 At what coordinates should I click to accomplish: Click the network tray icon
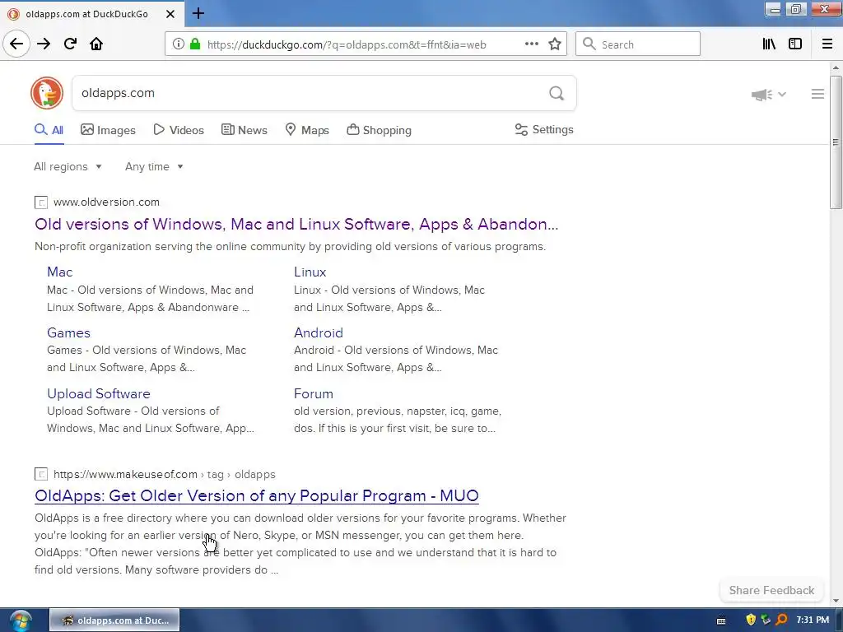[x=766, y=620]
